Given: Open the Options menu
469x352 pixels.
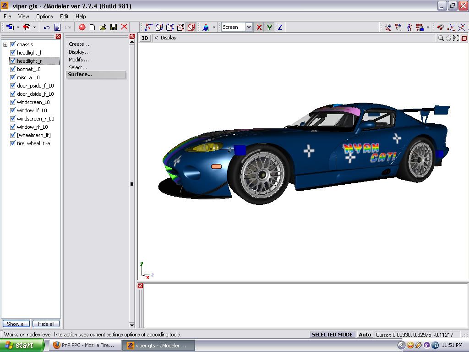Looking at the screenshot, I should [44, 16].
